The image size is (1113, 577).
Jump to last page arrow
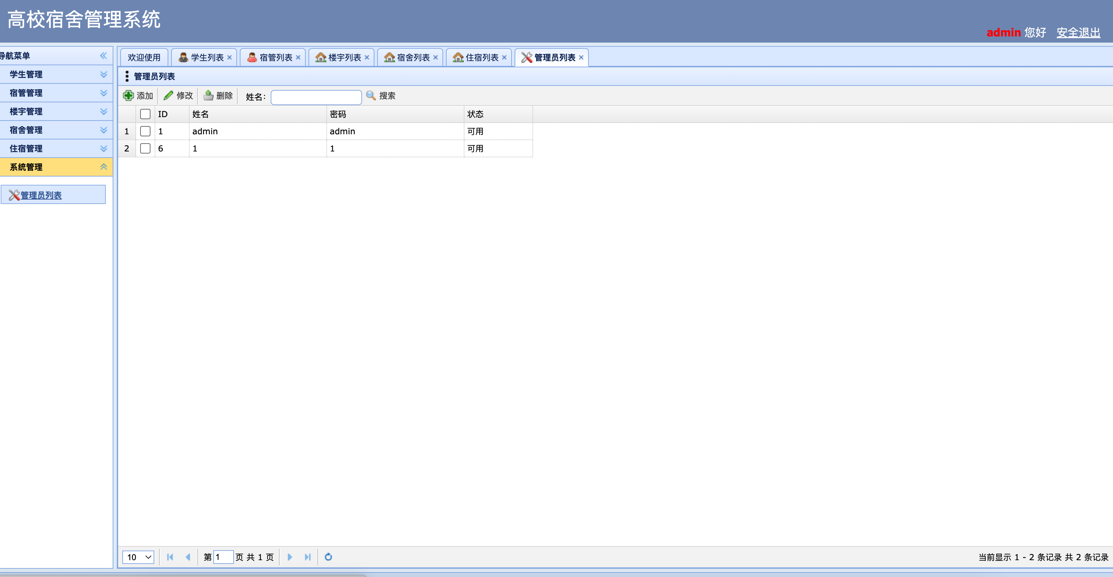[308, 557]
